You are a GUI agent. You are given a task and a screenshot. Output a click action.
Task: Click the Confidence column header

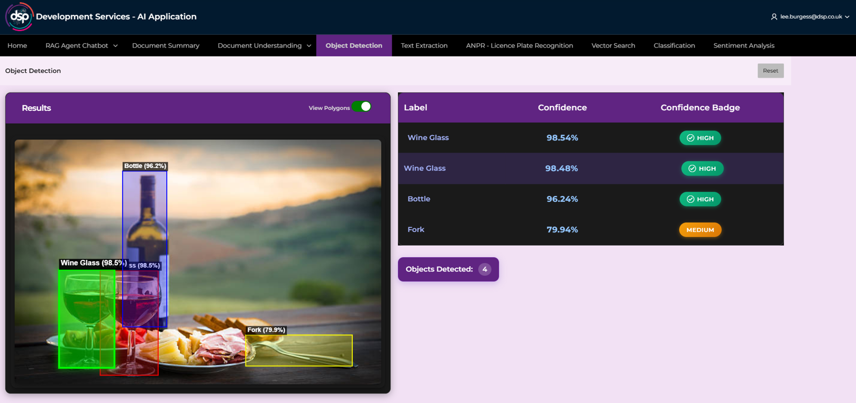point(562,108)
